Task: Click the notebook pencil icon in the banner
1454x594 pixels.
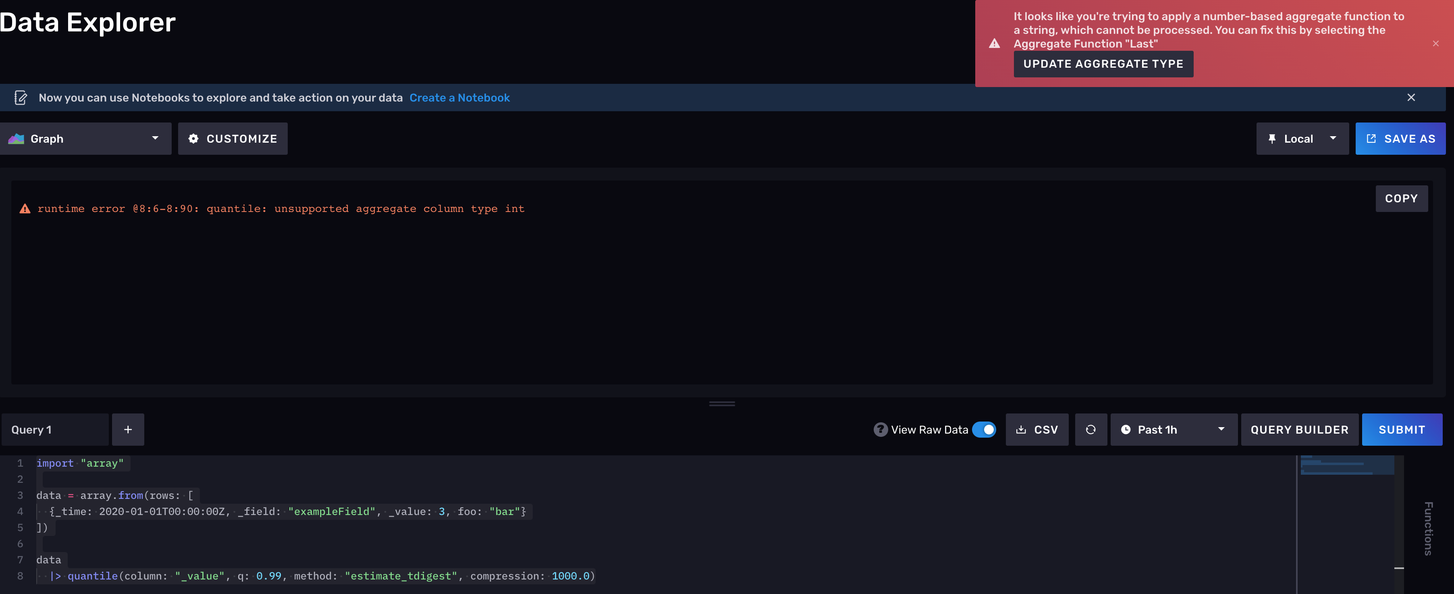Action: click(20, 98)
